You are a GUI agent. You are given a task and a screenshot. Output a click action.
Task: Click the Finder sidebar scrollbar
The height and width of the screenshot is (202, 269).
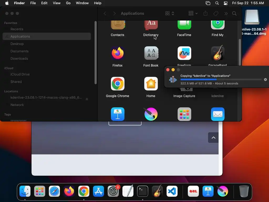point(96,53)
